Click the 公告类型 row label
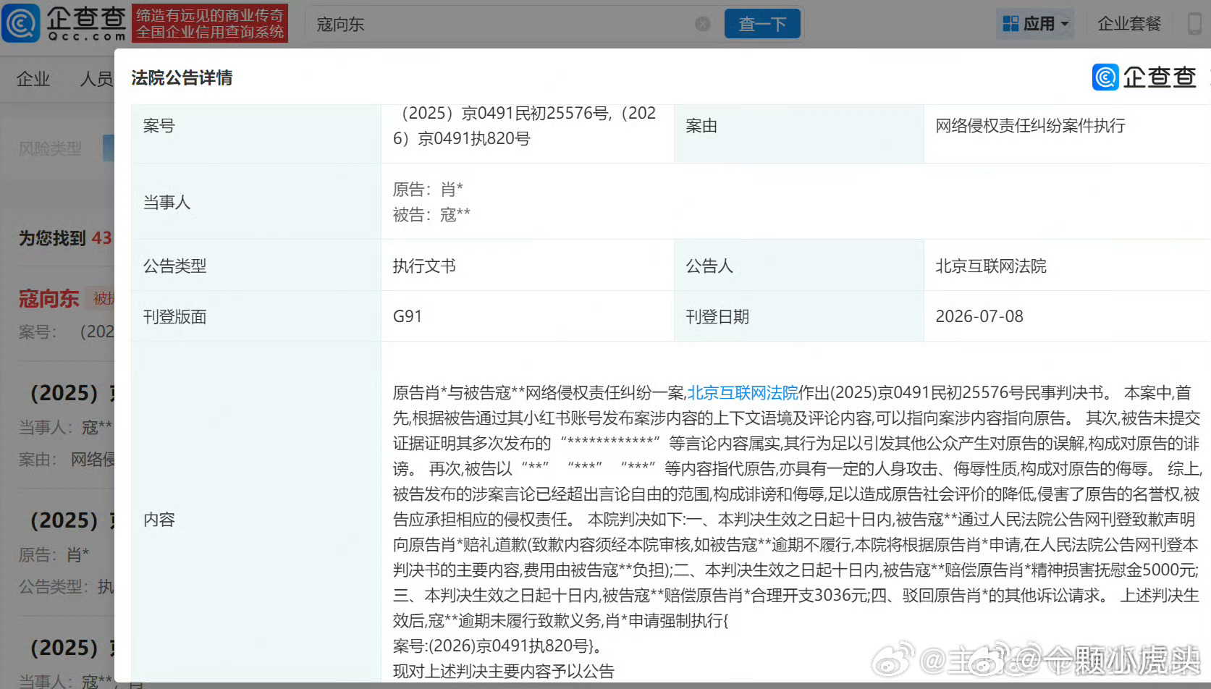 [x=174, y=266]
